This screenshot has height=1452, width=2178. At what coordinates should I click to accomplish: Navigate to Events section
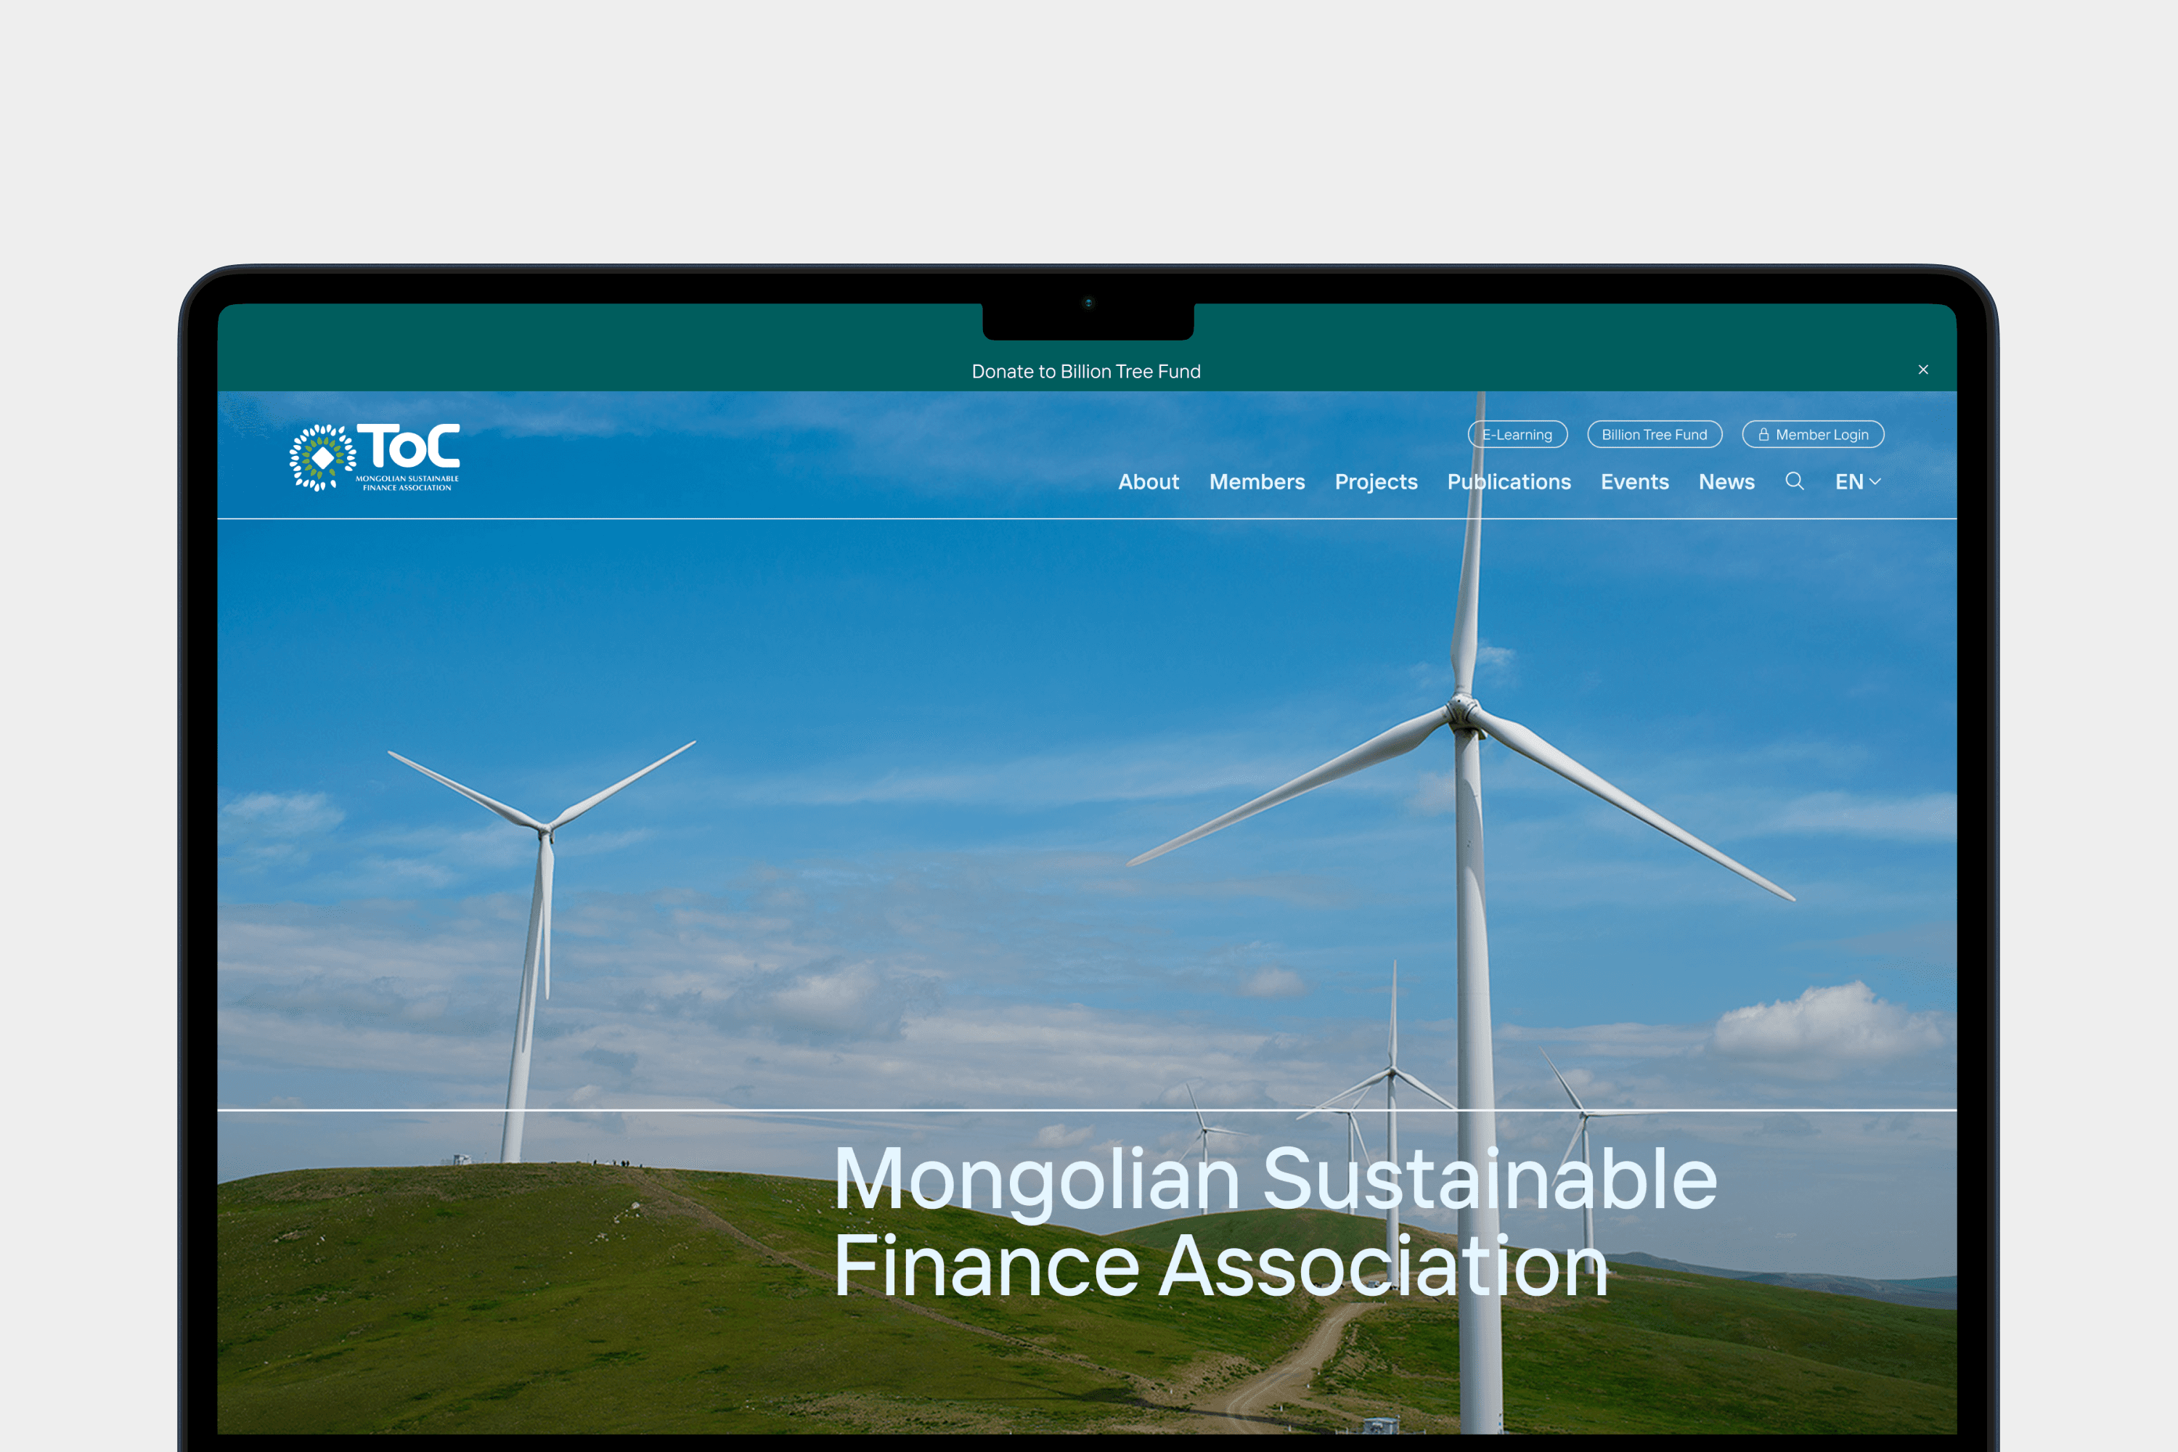(x=1634, y=481)
